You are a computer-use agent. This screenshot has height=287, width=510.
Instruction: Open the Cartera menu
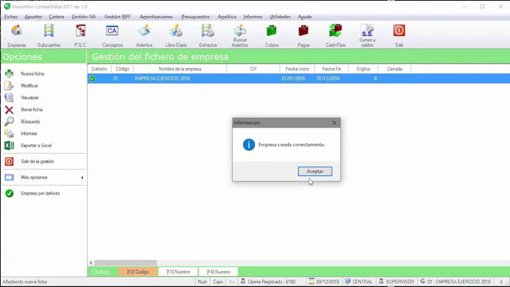(x=56, y=17)
